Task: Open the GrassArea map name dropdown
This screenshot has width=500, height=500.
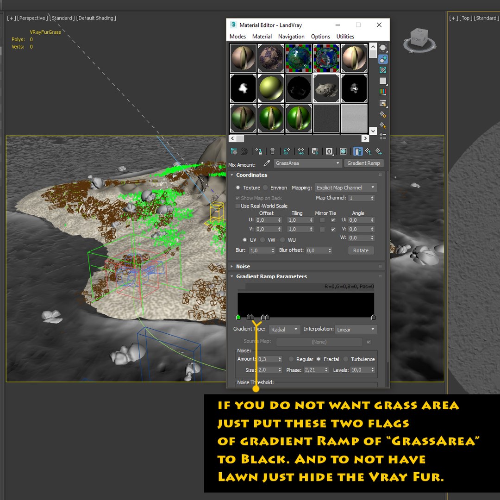Action: 307,163
